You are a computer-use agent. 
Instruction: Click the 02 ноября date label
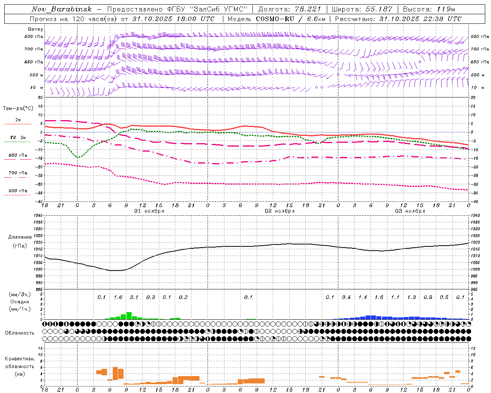280,211
